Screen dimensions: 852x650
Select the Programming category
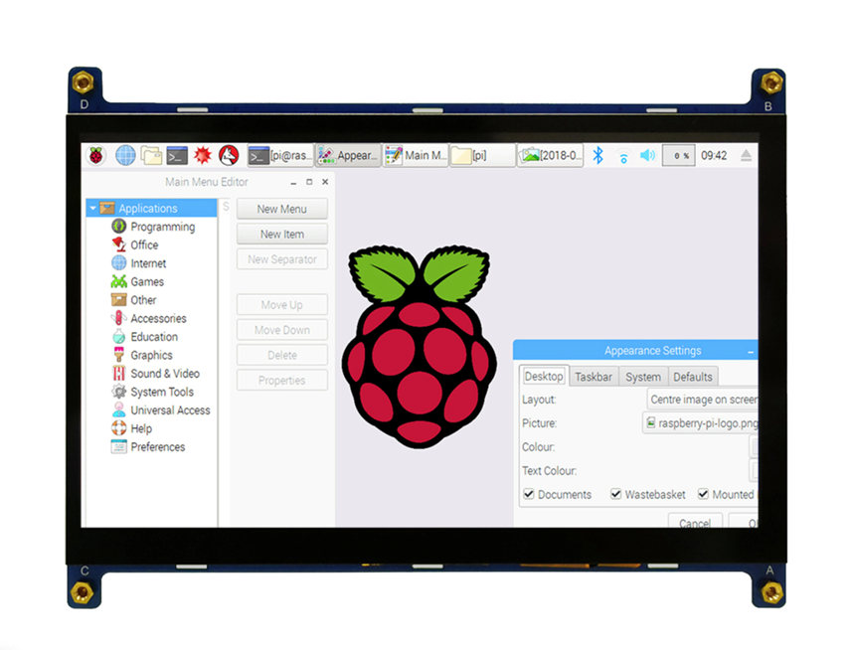click(162, 227)
